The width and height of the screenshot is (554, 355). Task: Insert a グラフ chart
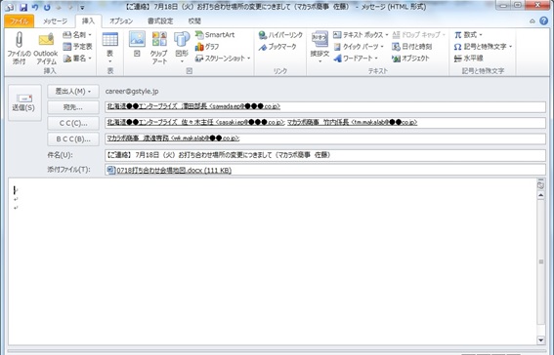point(207,47)
